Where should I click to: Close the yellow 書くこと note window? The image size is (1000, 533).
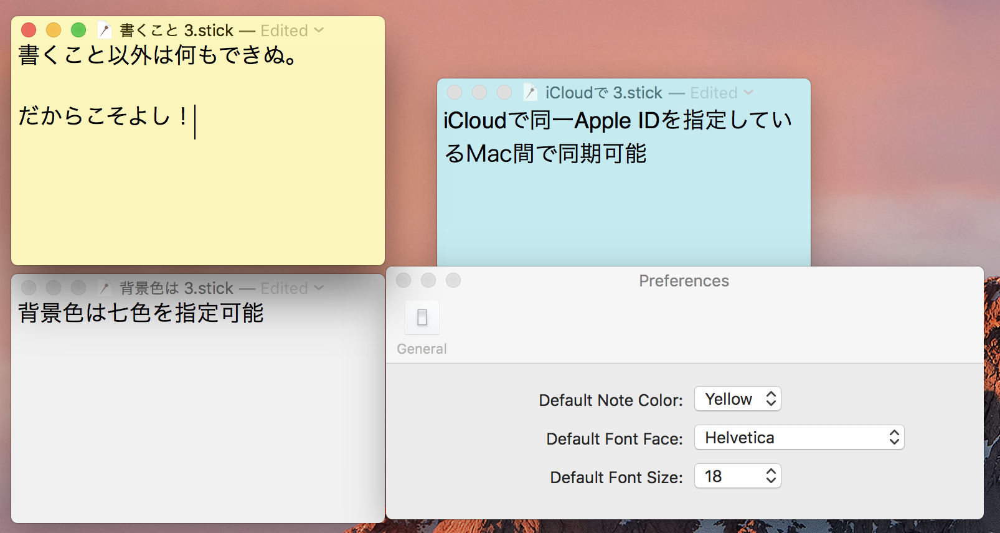pyautogui.click(x=29, y=30)
